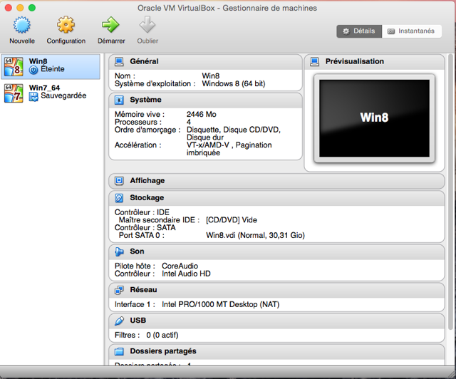456x379 pixels.
Task: Open the Stockage section header
Action: pos(276,198)
